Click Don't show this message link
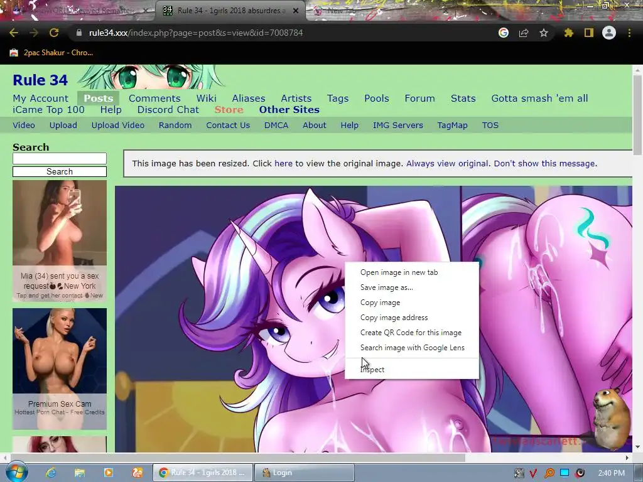The image size is (643, 482). (544, 164)
